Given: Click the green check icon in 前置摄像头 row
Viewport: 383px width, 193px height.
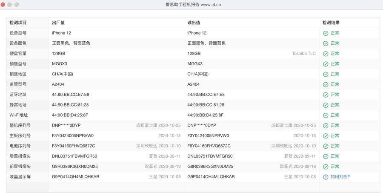Looking at the screenshot, I should pyautogui.click(x=326, y=167).
